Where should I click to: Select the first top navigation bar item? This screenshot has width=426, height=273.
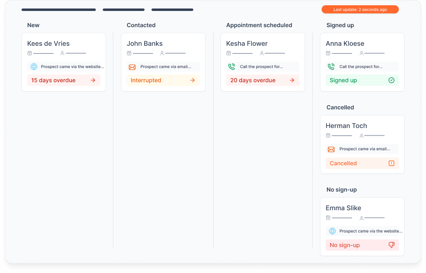(58, 10)
